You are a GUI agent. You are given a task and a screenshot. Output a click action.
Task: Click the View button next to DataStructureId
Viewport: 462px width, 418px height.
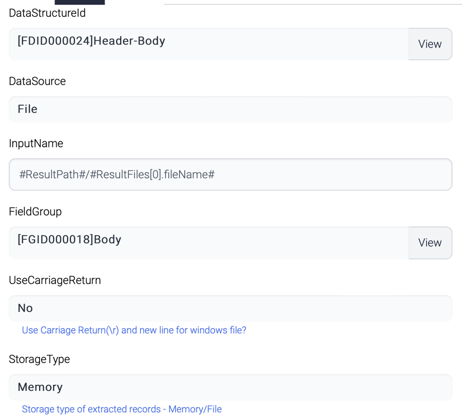[430, 44]
